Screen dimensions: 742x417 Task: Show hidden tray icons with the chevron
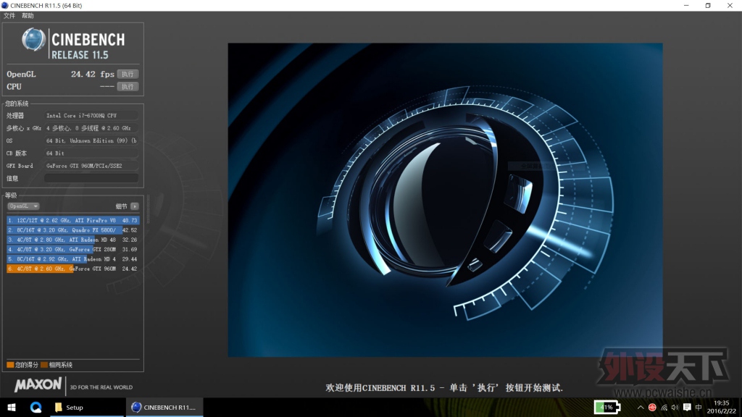[x=641, y=408]
